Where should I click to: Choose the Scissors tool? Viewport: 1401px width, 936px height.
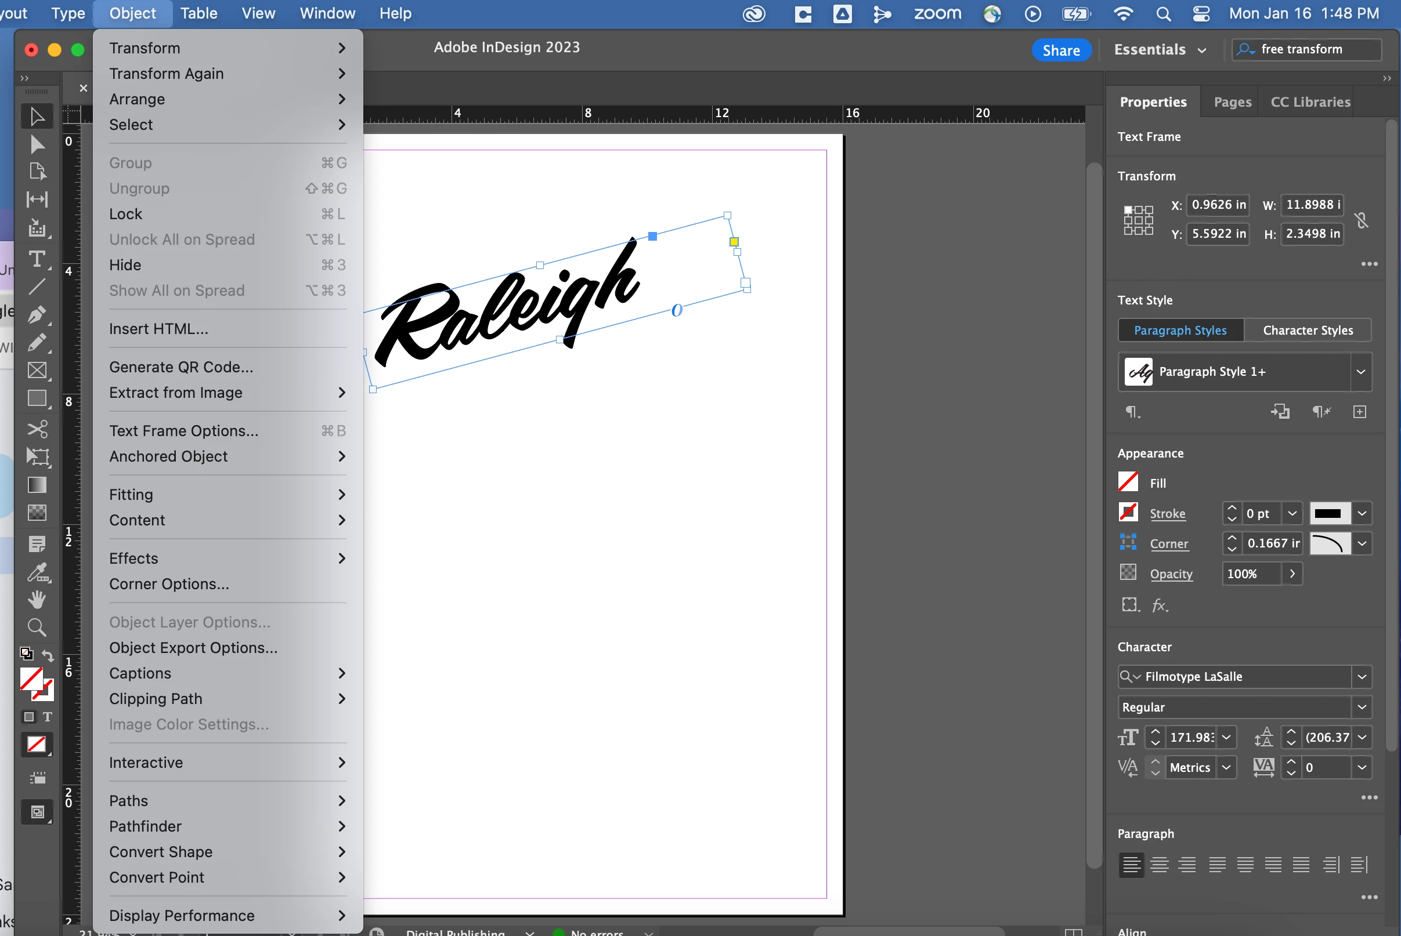click(37, 429)
